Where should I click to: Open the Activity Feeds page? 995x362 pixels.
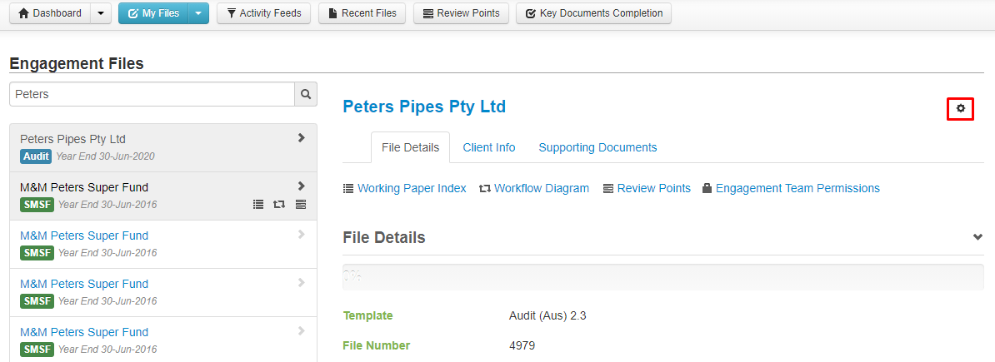coord(263,13)
